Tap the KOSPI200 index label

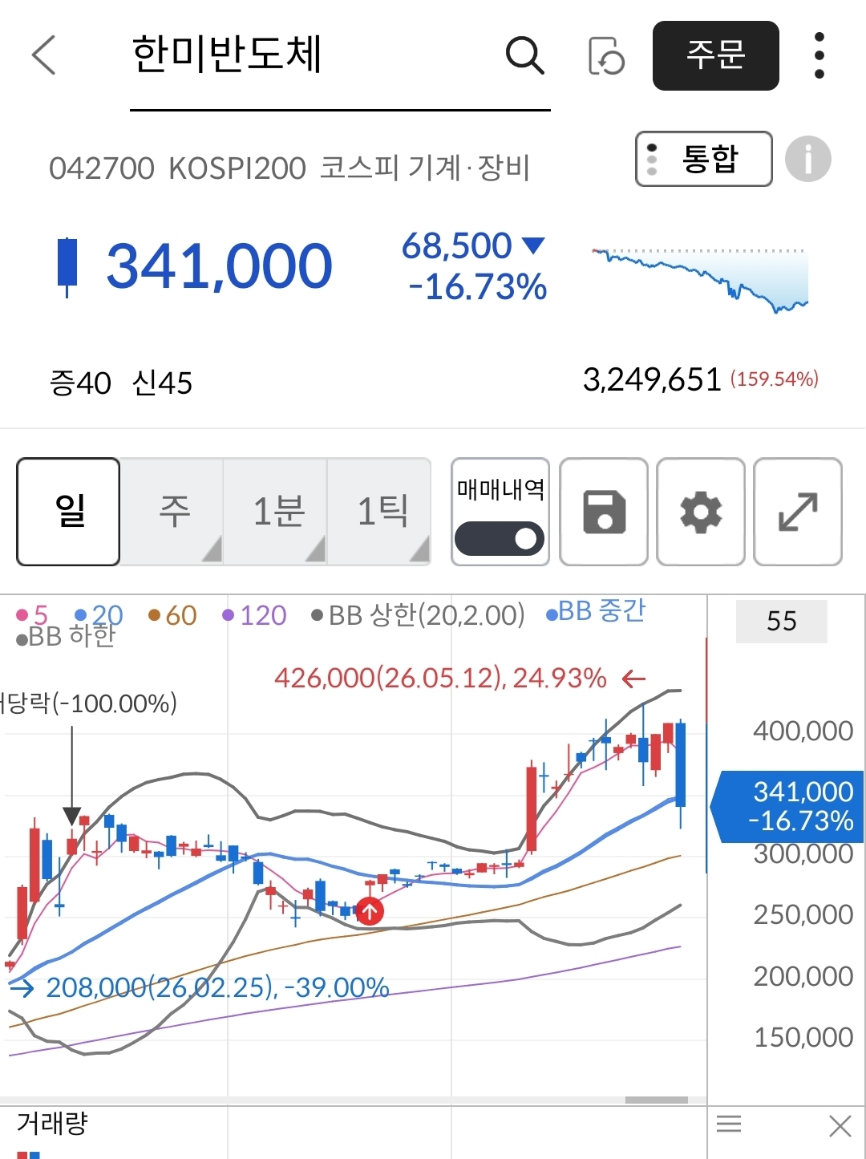tap(237, 168)
